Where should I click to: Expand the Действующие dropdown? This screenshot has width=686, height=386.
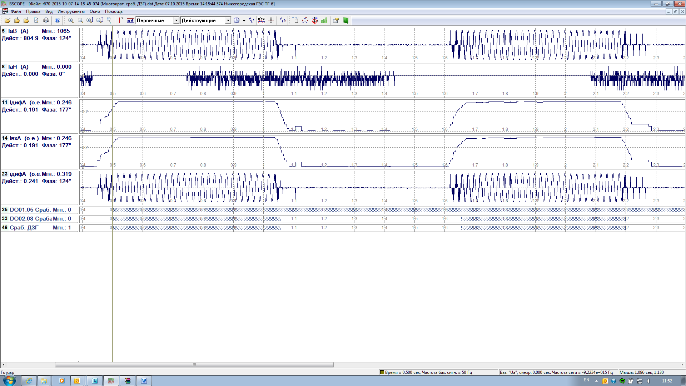(x=228, y=20)
